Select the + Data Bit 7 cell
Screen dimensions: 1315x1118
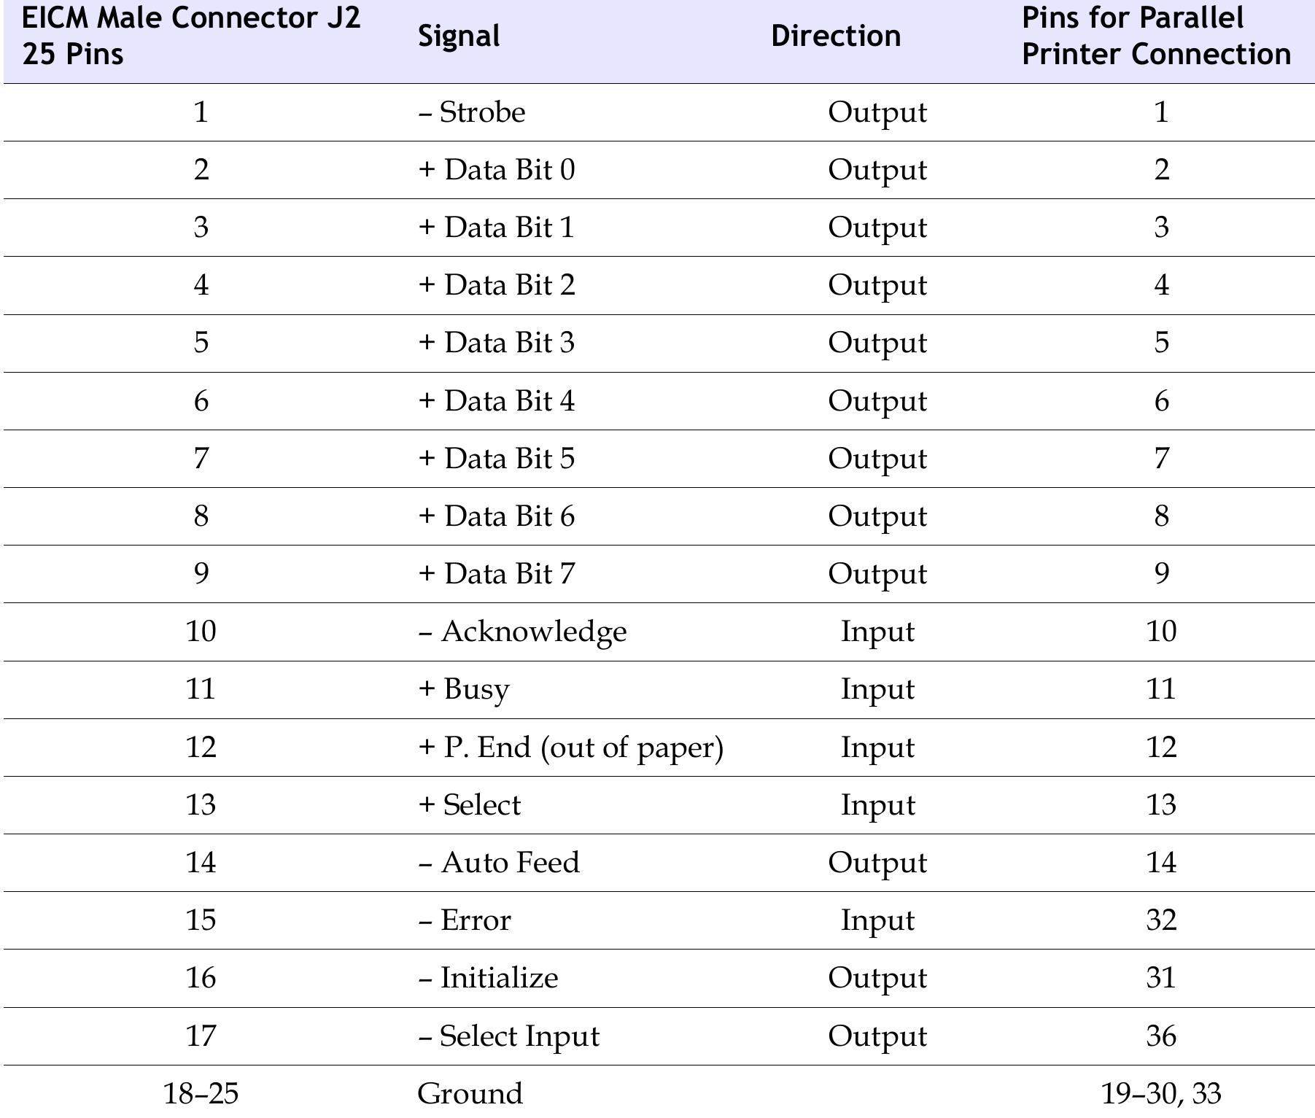(497, 574)
